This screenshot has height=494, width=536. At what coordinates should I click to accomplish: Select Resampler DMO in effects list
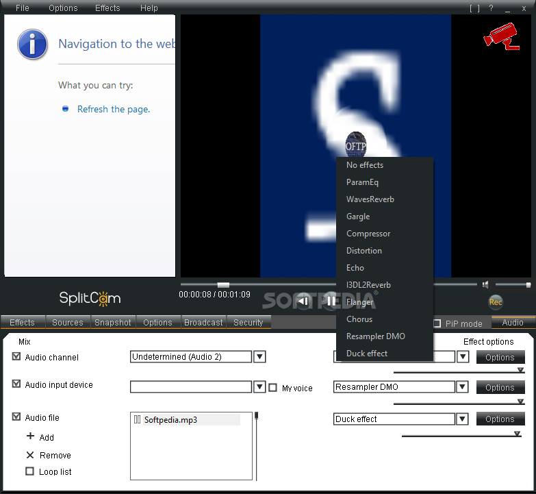pos(385,336)
